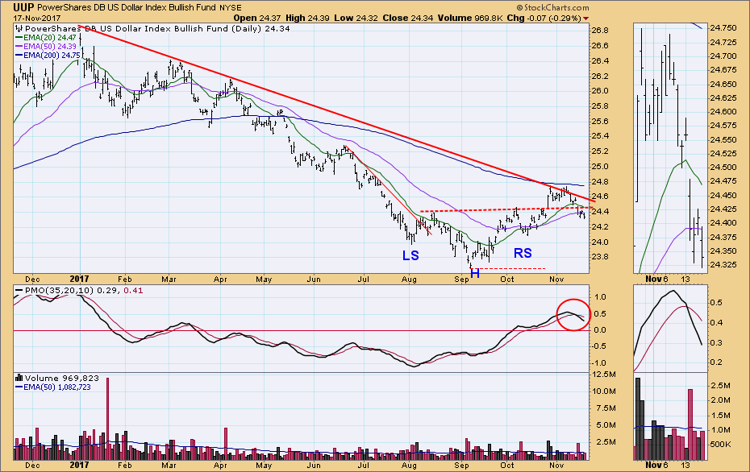Click the 24.4 price axis label

point(600,212)
